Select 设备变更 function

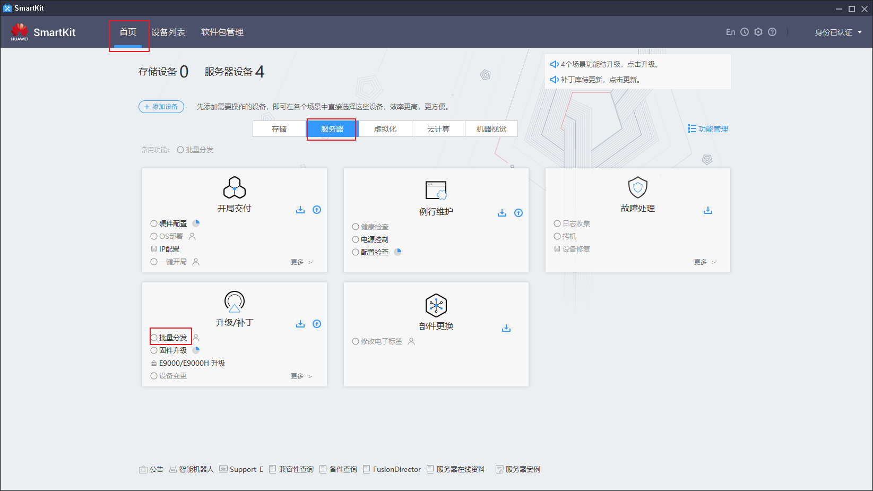(169, 376)
